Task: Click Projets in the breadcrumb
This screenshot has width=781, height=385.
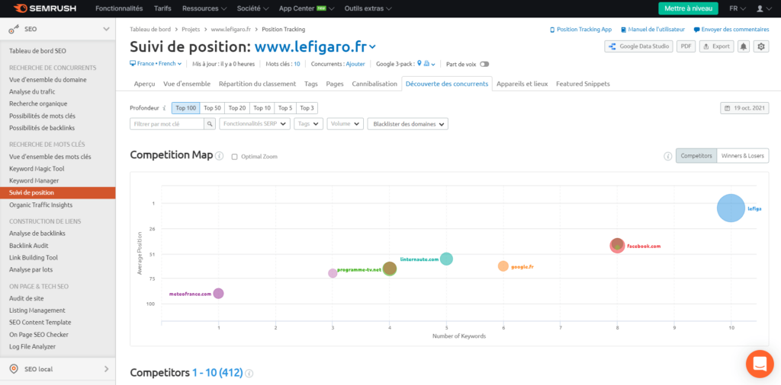Action: (191, 30)
